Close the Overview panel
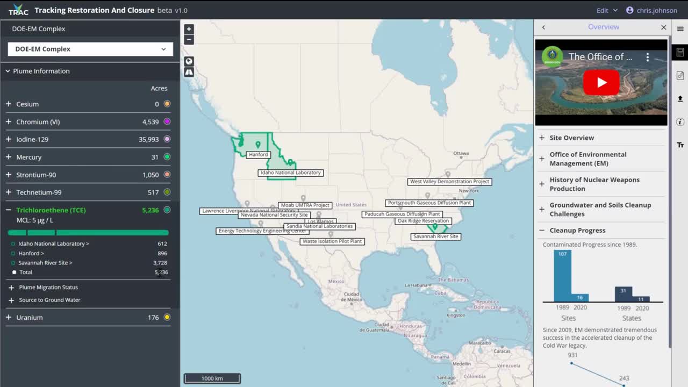 click(x=663, y=27)
